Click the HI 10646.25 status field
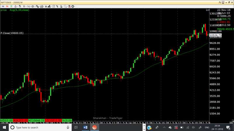This screenshot has width=234, height=131. [36, 121]
